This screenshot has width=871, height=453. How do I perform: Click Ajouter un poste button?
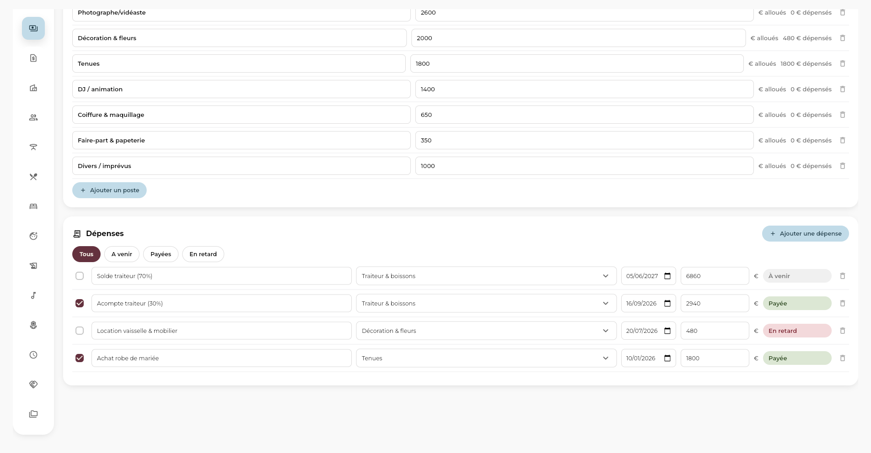pos(109,190)
